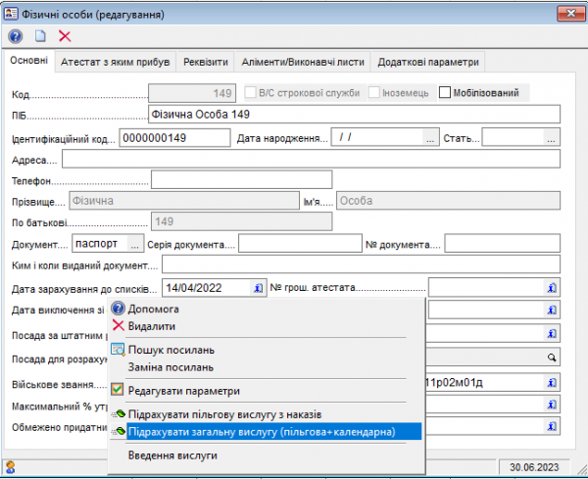Open the Дата народження date picker button
This screenshot has width=588, height=479.
[x=429, y=137]
